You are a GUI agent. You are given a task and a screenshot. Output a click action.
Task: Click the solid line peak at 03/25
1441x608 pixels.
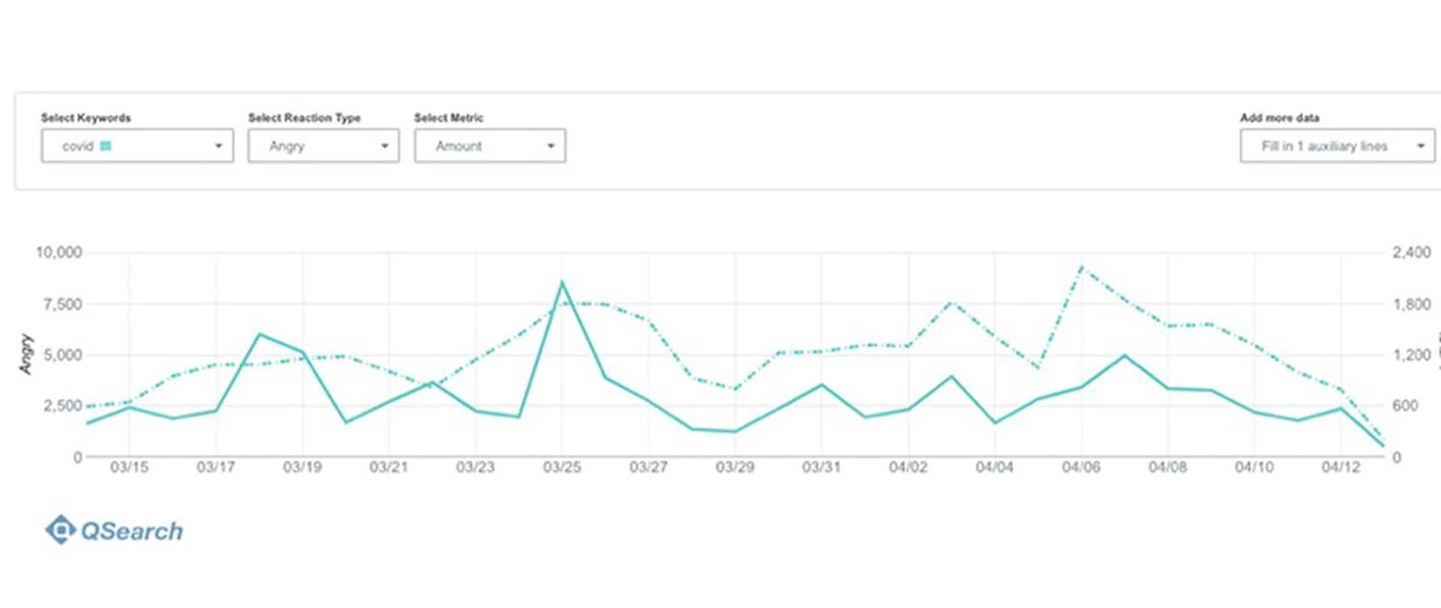[x=562, y=283]
